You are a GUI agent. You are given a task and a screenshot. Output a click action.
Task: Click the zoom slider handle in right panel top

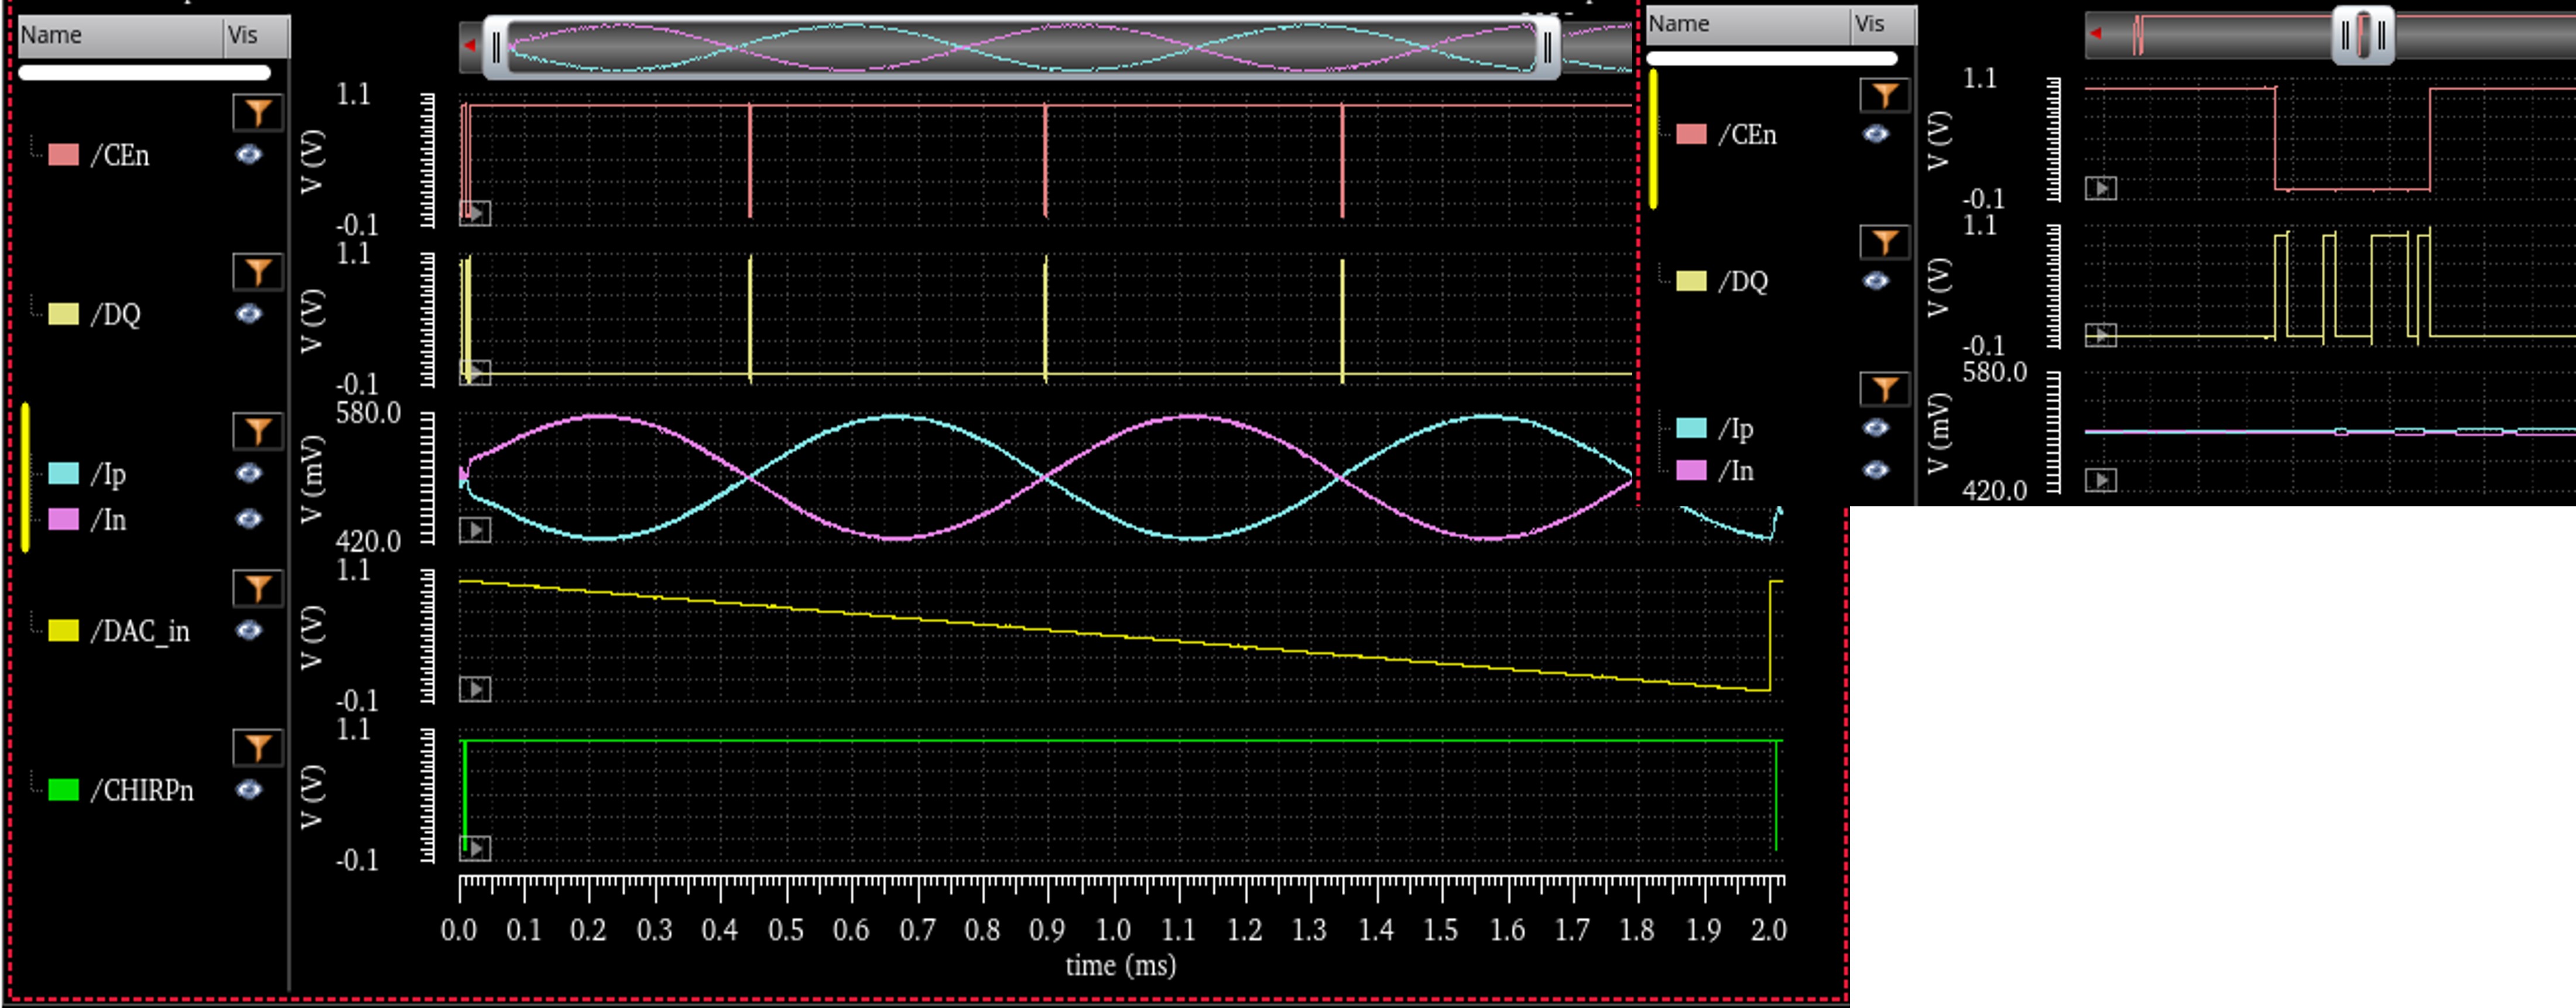[x=2363, y=35]
